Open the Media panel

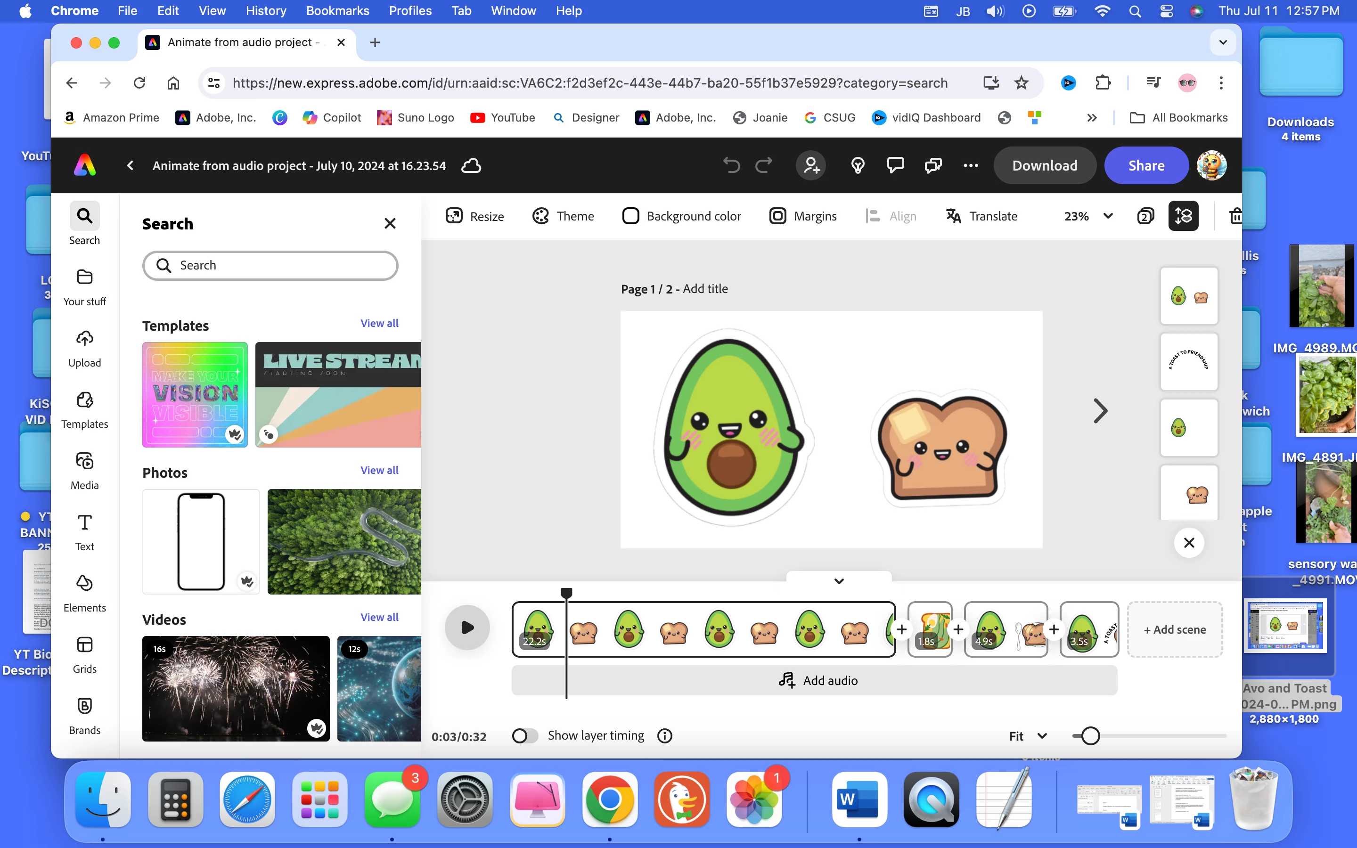click(84, 471)
